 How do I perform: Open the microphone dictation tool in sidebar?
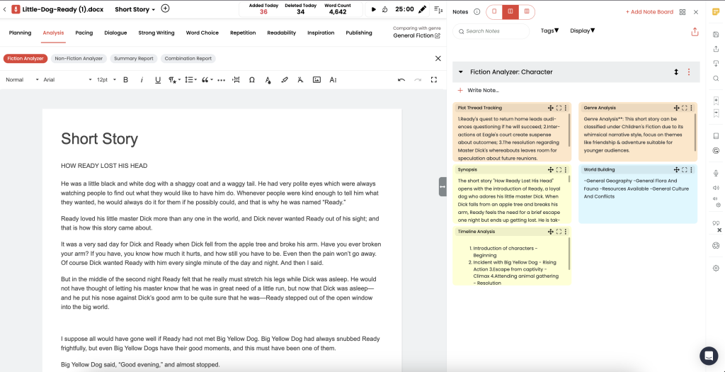point(716,174)
